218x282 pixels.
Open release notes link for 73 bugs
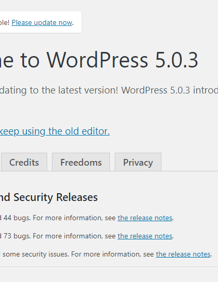[145, 236]
